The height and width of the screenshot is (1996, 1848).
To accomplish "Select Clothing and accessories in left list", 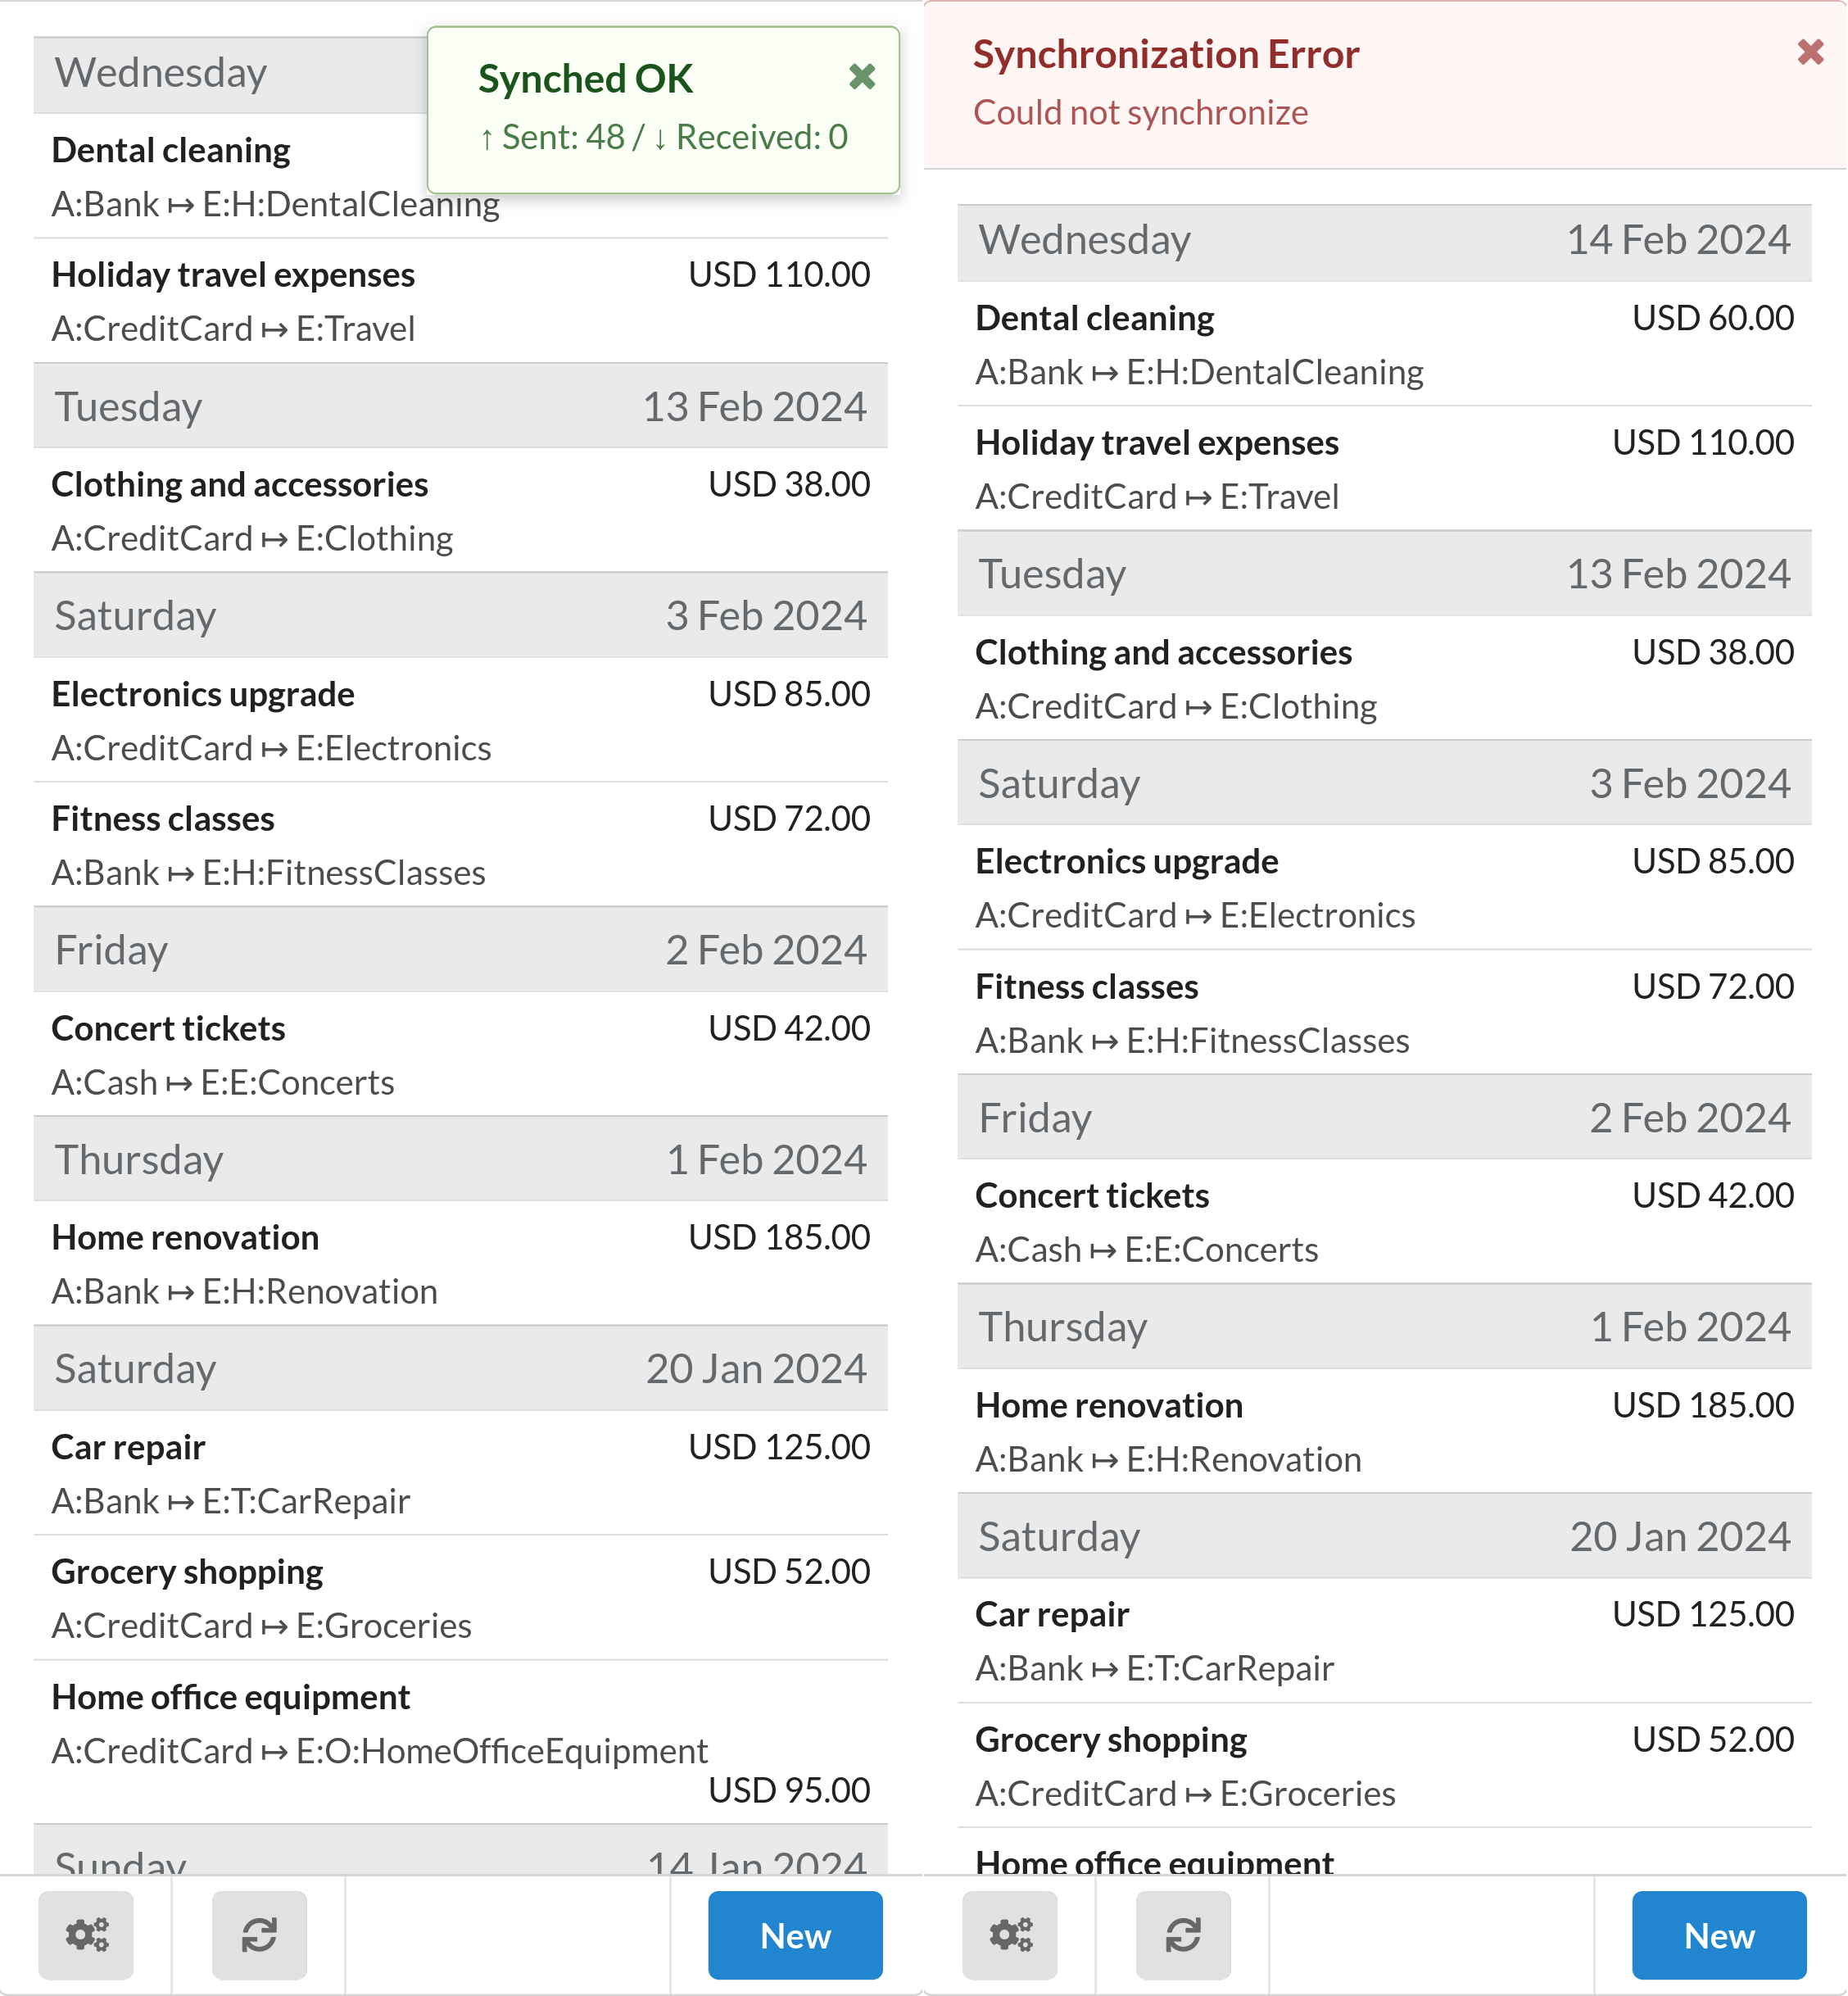I will tap(460, 510).
